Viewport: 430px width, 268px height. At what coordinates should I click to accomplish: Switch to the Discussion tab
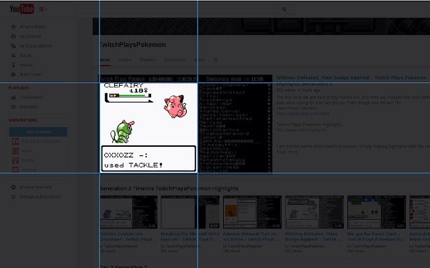pyautogui.click(x=175, y=60)
